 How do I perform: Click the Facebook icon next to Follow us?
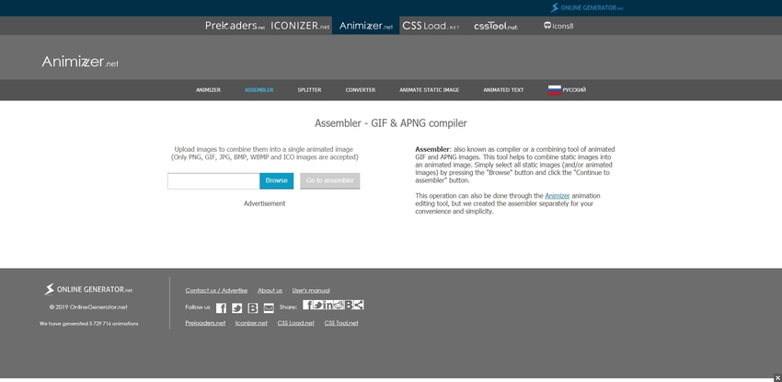pos(221,307)
